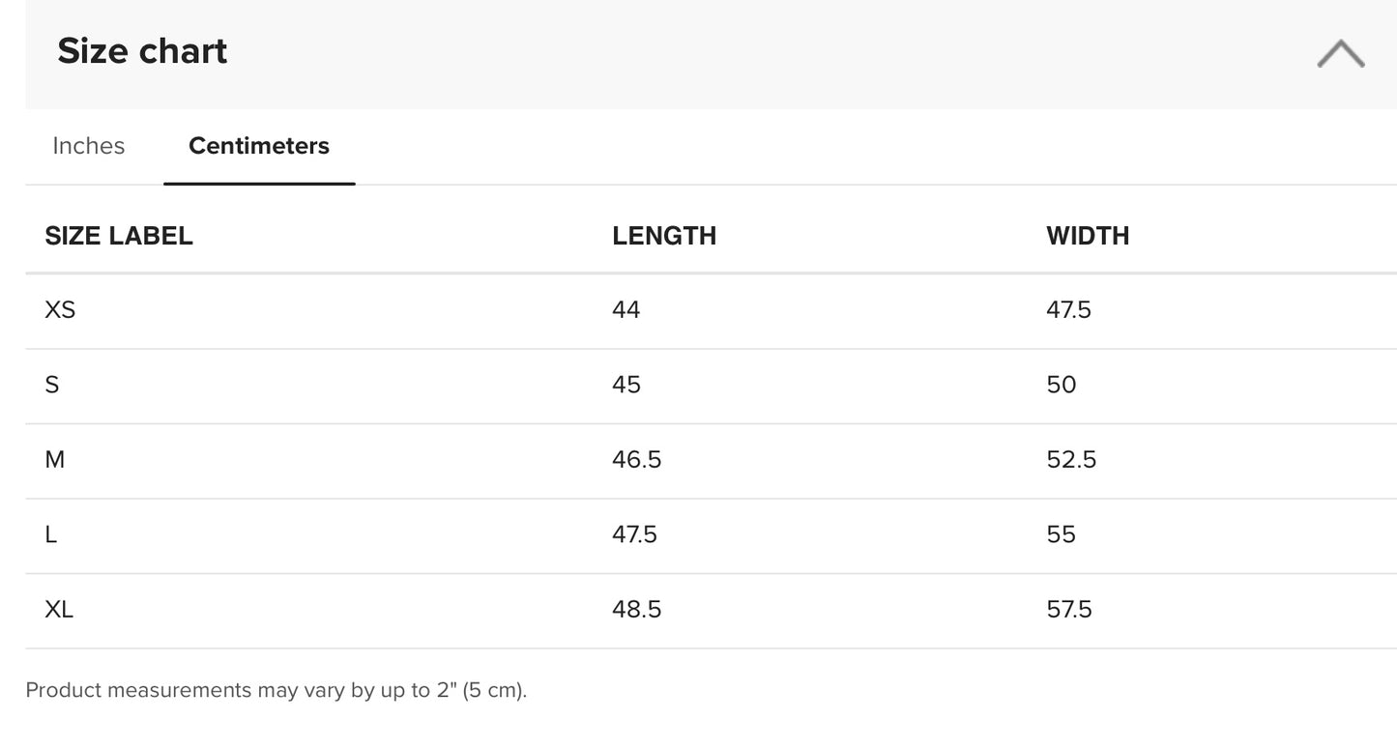Select the XS size label
The width and height of the screenshot is (1397, 748).
pos(60,310)
